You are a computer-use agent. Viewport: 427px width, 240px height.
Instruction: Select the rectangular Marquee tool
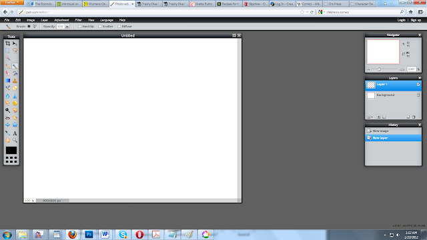[x=7, y=51]
